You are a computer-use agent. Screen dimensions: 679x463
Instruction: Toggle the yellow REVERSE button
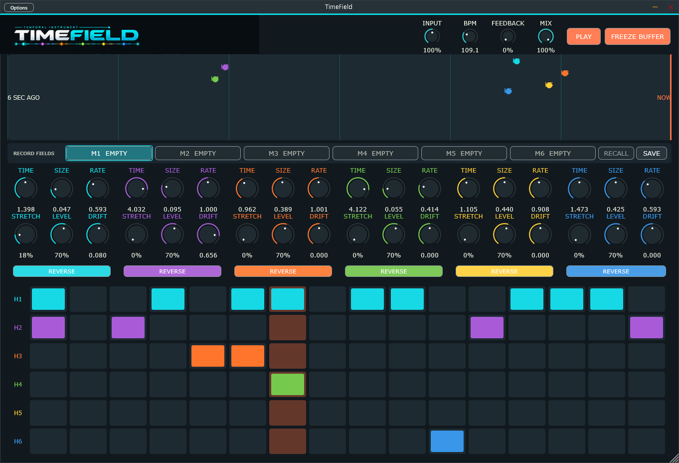(x=505, y=271)
